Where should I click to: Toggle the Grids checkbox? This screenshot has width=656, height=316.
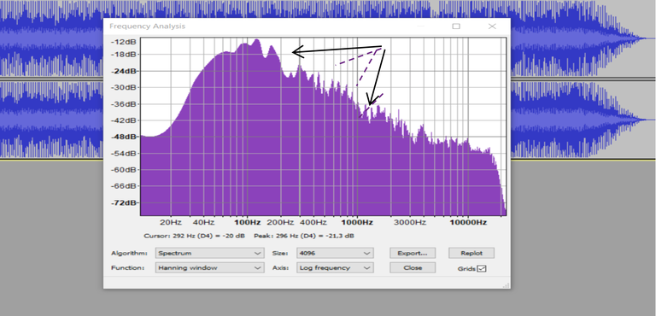coord(482,269)
